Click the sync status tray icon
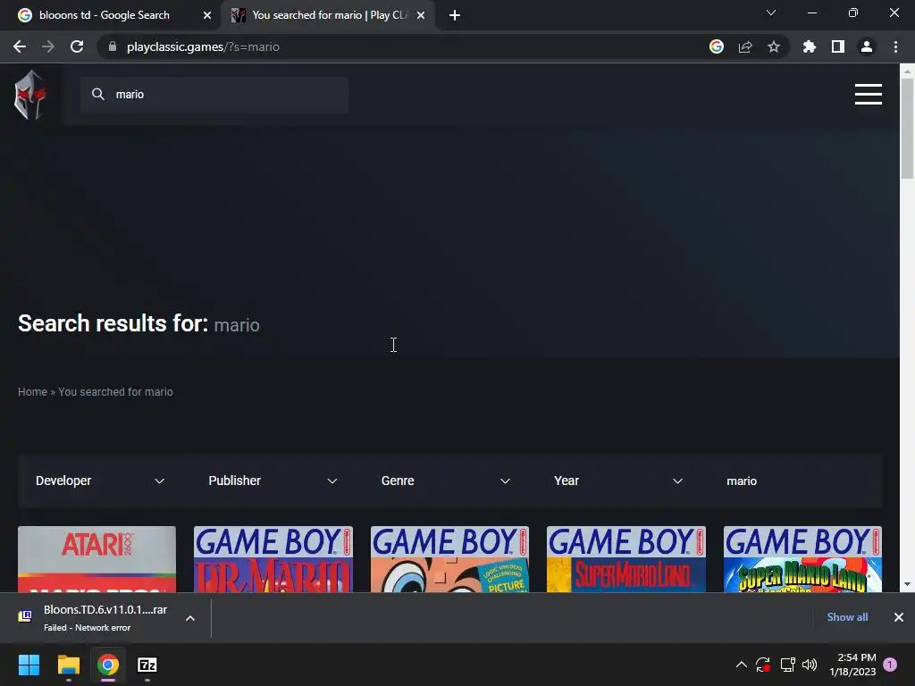 click(x=763, y=665)
